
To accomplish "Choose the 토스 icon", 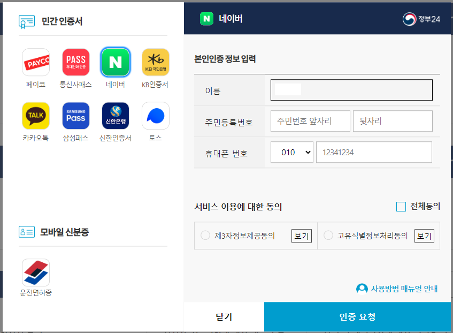I will click(156, 116).
